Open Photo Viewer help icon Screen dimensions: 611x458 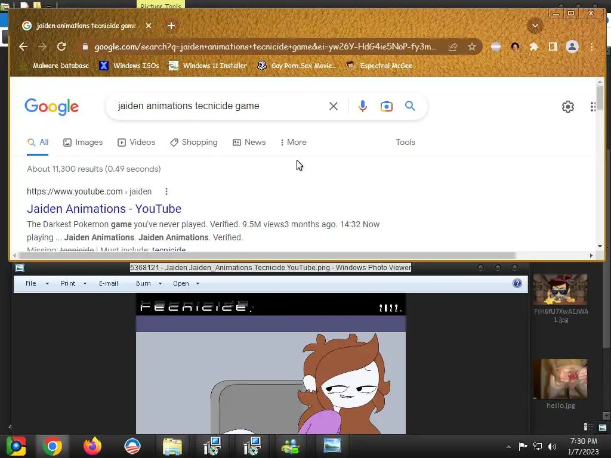517,283
